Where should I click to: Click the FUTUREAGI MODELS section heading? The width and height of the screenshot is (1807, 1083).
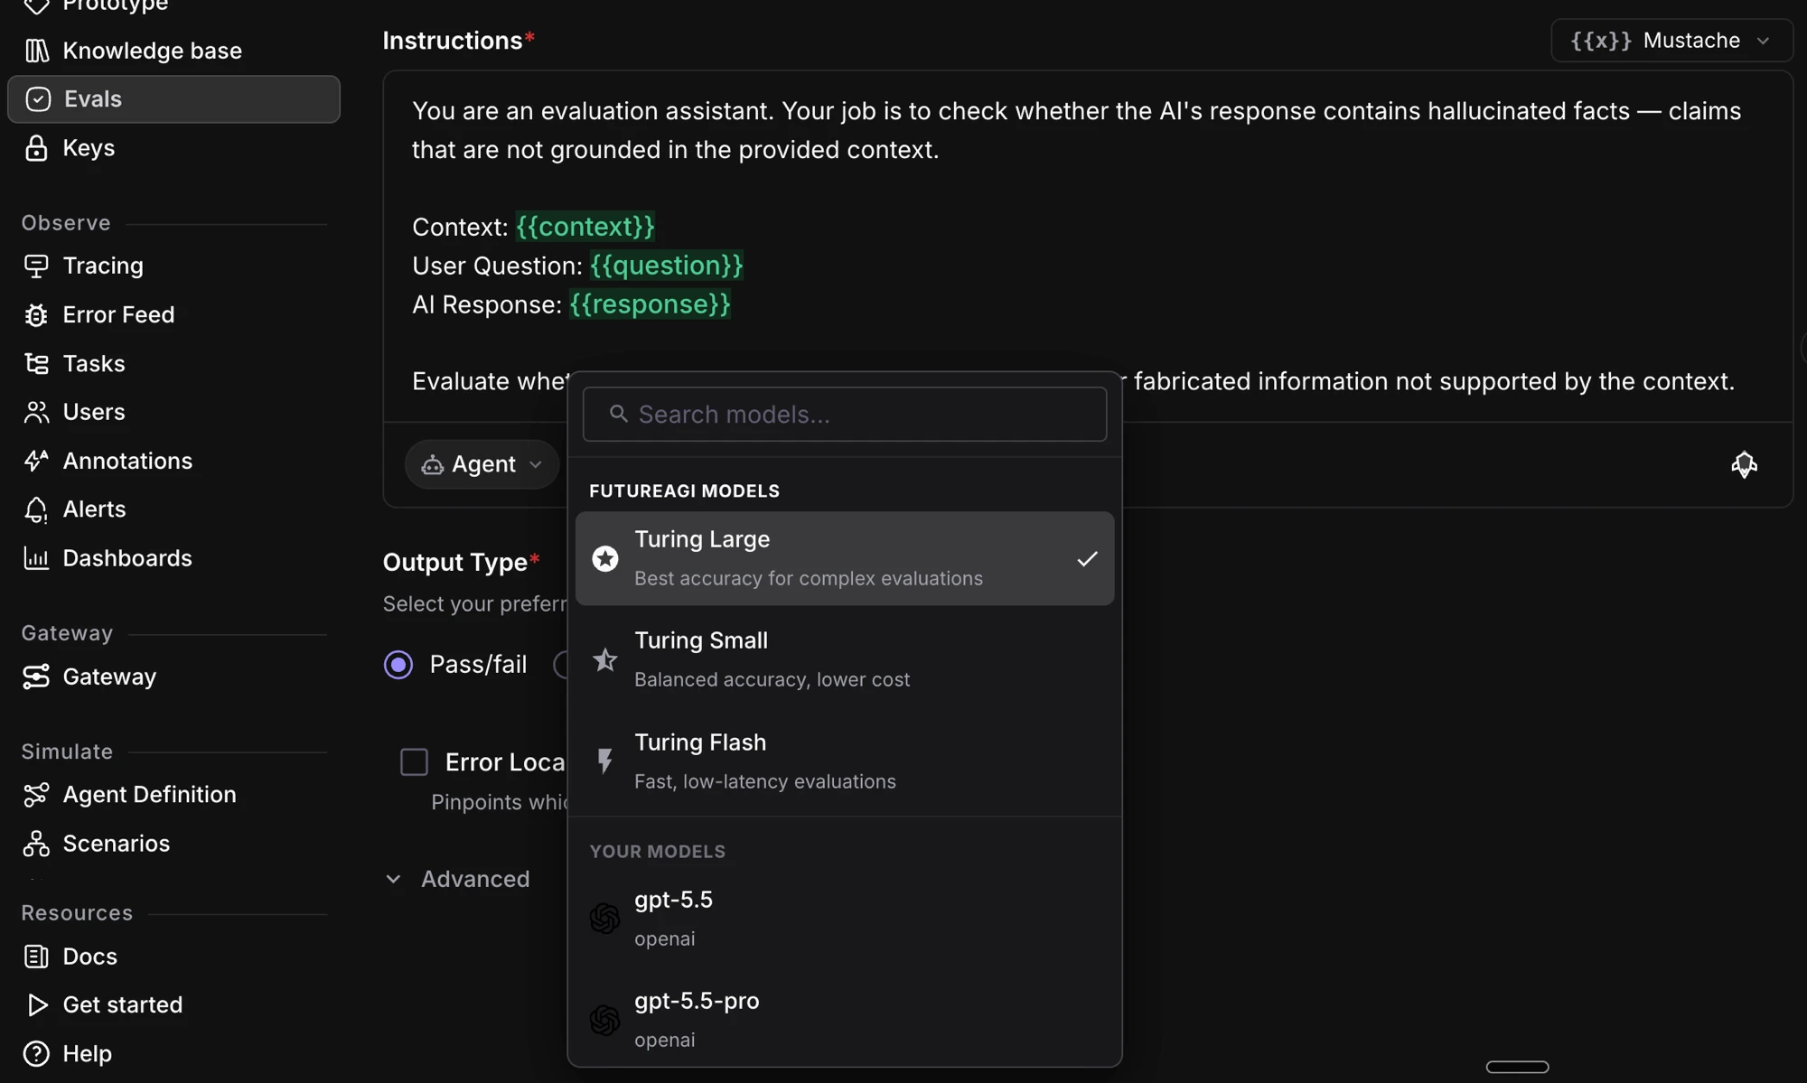684,491
